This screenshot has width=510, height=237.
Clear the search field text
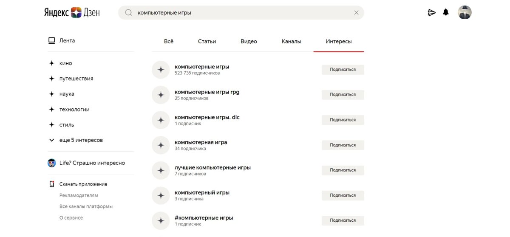[356, 13]
